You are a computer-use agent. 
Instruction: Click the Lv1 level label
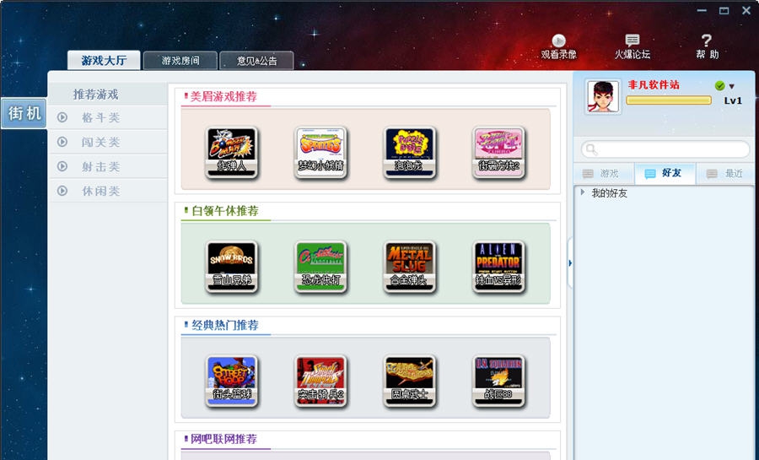[x=733, y=100]
